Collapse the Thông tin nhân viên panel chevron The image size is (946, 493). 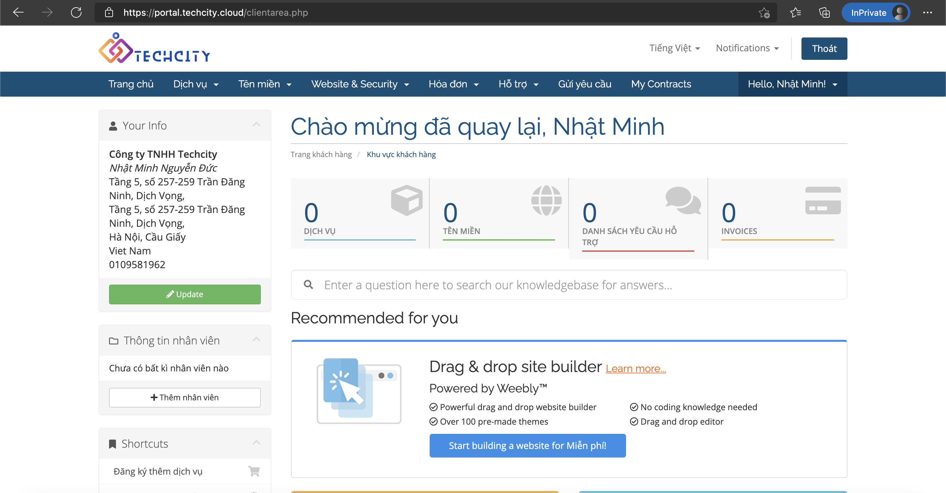click(x=256, y=340)
